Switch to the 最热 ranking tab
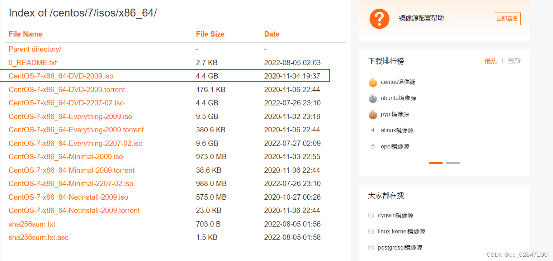553x261 pixels. [491, 61]
